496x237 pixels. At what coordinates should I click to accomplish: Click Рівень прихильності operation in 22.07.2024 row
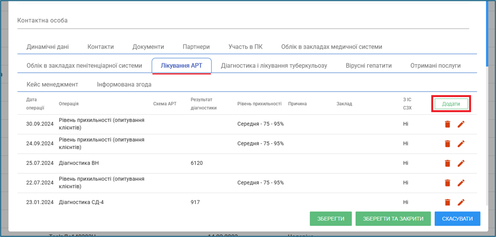(102, 183)
